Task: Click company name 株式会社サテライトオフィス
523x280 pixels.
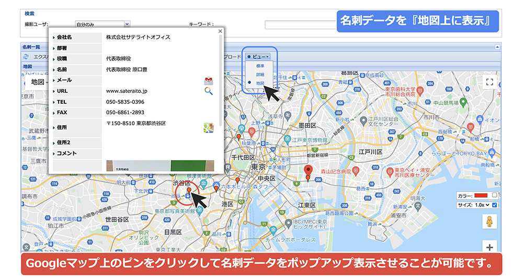Action: click(x=138, y=37)
